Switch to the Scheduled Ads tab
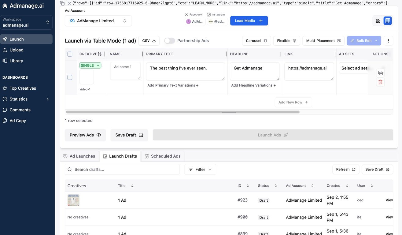The image size is (402, 235). [x=163, y=156]
